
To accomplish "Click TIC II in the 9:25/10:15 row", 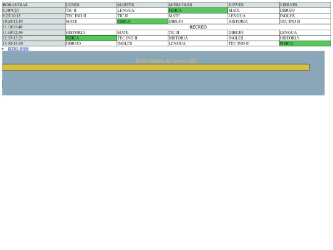I will [x=142, y=16].
